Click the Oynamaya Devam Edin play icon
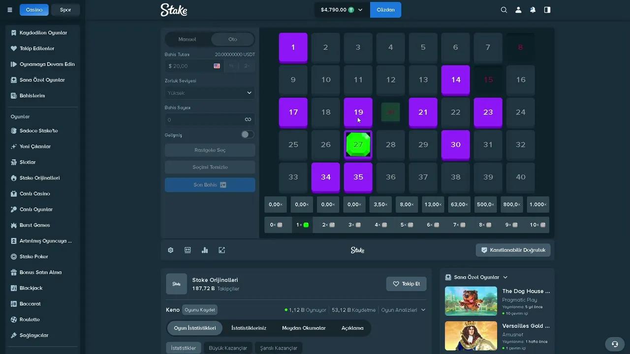Screen dimensions: 630x354 pos(14,64)
